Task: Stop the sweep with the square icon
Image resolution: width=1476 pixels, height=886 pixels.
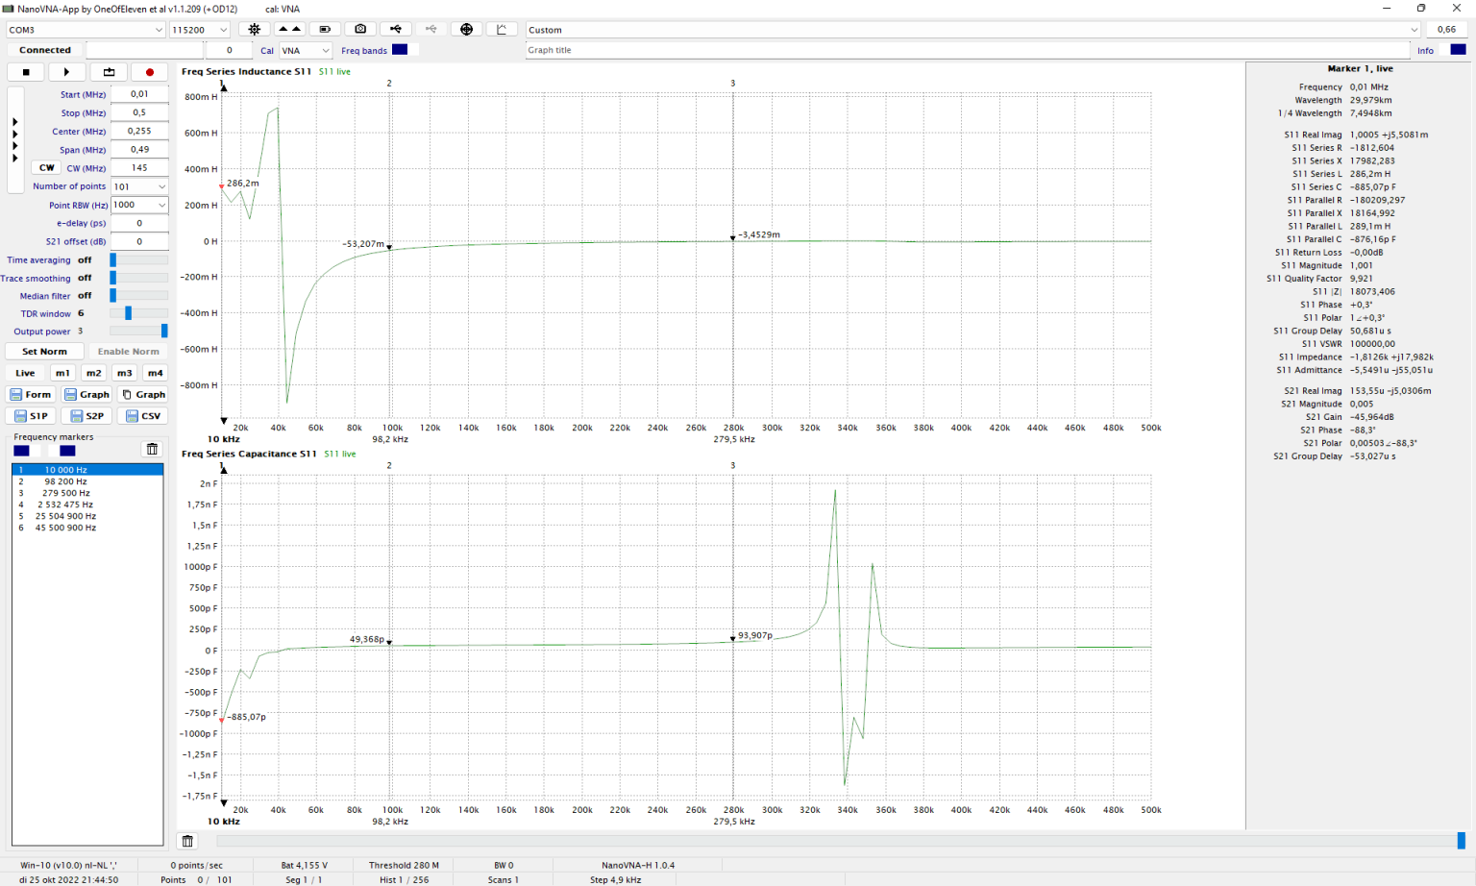Action: tap(26, 72)
